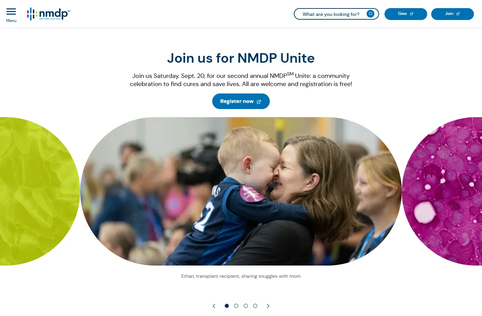Go to previous slide with left chevron
The width and height of the screenshot is (482, 316).
coord(214,306)
